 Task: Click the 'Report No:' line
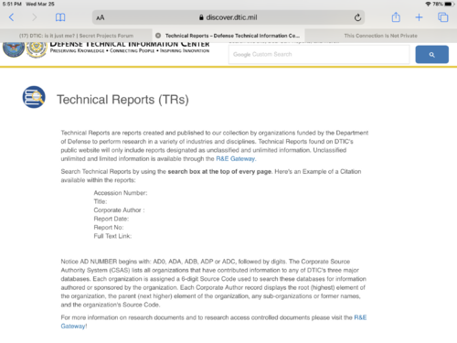(109, 228)
